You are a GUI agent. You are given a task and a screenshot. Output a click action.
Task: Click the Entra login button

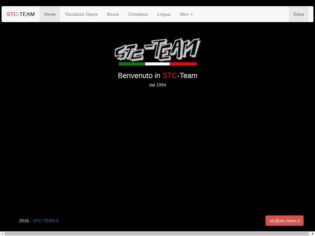pos(298,14)
